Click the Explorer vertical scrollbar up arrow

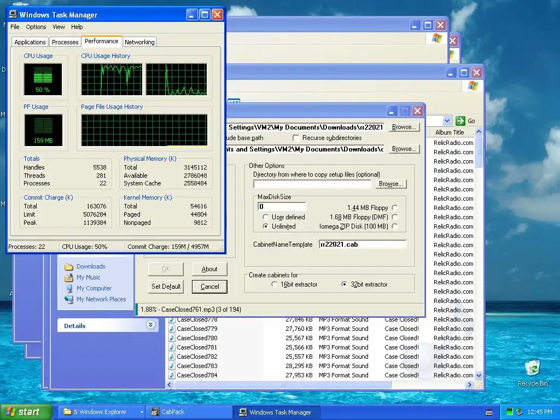click(x=479, y=132)
